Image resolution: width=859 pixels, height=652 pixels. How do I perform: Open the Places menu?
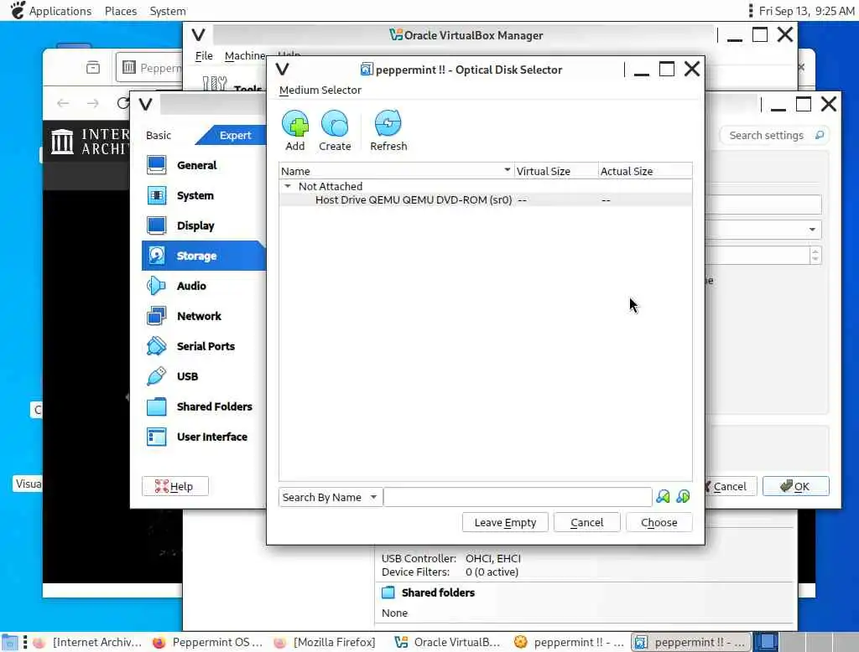point(121,11)
